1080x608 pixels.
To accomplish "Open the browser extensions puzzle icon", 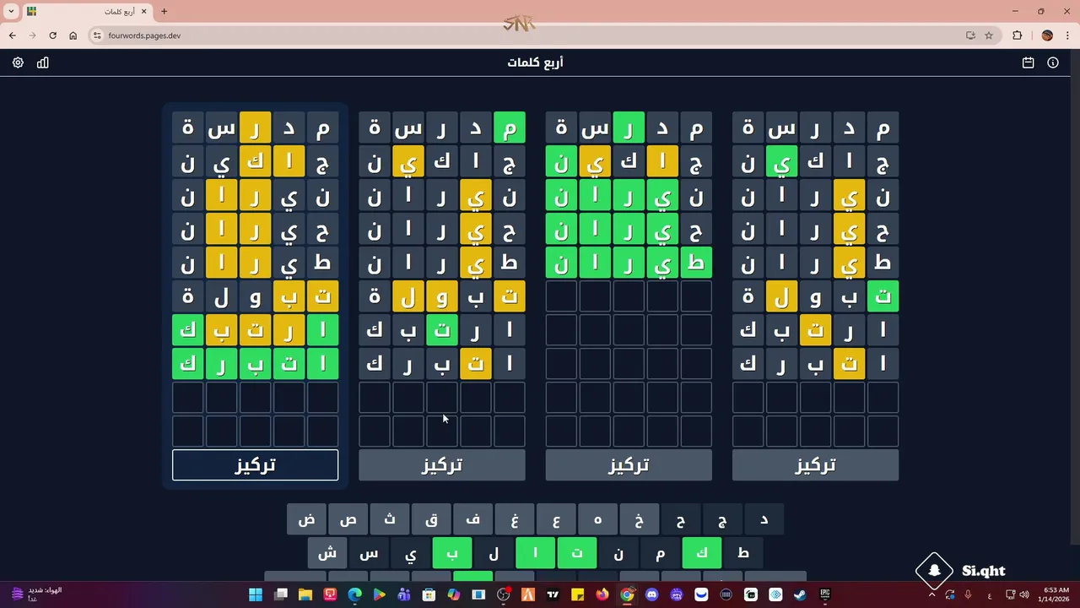I will point(1017,35).
